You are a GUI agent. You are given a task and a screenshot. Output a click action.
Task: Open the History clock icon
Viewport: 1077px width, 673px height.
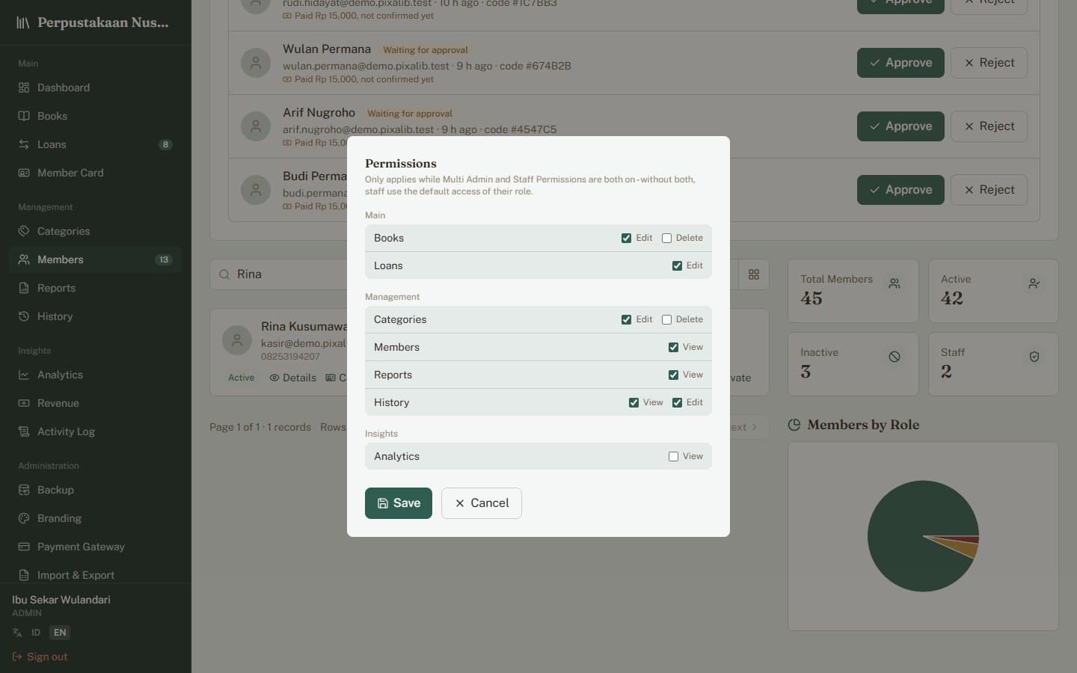point(24,316)
